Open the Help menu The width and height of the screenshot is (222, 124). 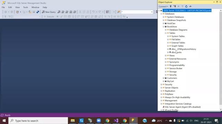[x=45, y=7]
